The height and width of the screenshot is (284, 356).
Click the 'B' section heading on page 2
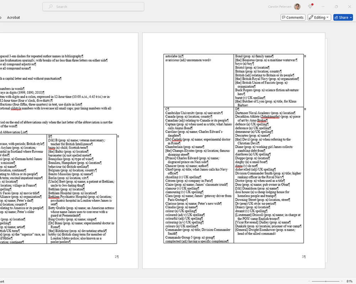tap(50, 136)
